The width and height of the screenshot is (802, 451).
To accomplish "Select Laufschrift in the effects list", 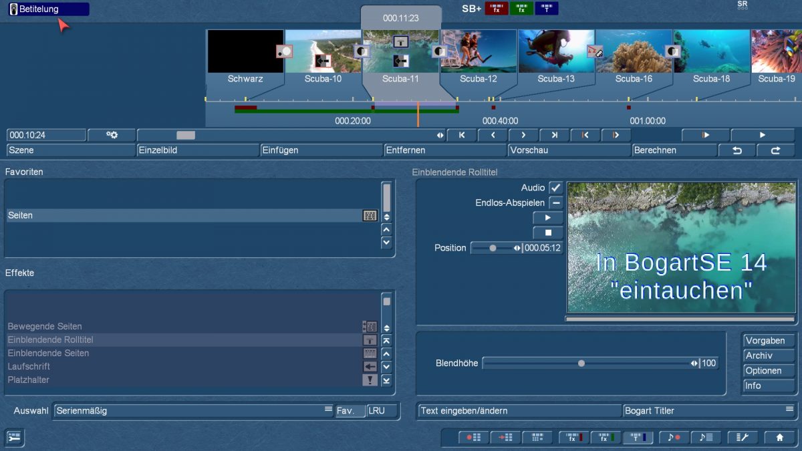I will (x=29, y=367).
